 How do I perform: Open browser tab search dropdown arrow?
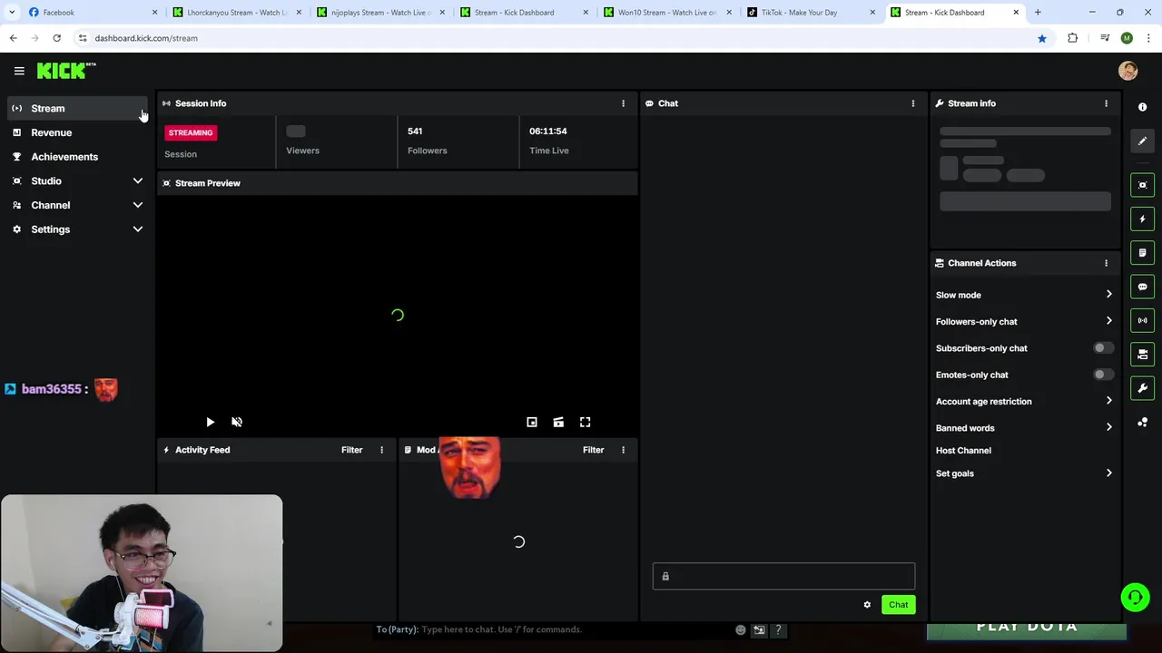[13, 13]
